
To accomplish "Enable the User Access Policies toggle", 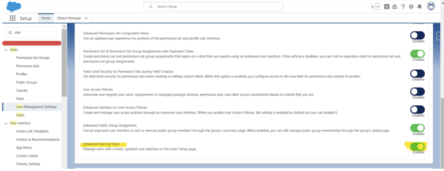I will coord(418,92).
